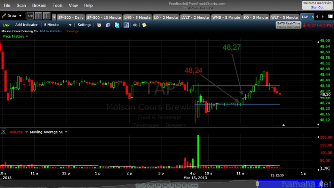
Task: Open the alarm clock alerts icon
Action: (99, 25)
